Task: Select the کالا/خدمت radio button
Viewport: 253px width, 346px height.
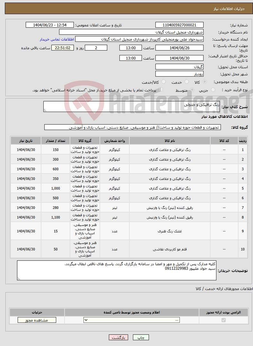Action: [164, 82]
